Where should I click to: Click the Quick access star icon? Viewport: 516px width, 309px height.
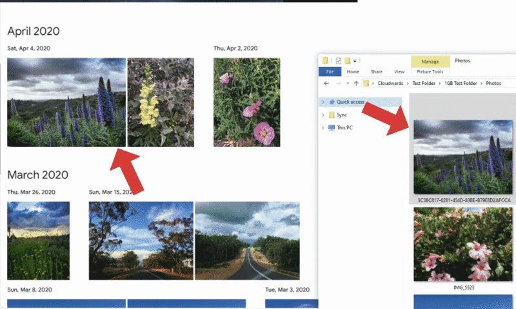click(x=332, y=102)
